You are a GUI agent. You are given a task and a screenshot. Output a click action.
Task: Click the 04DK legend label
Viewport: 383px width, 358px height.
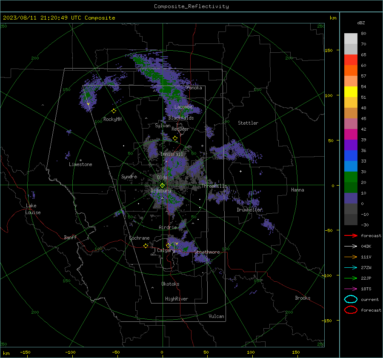366,246
